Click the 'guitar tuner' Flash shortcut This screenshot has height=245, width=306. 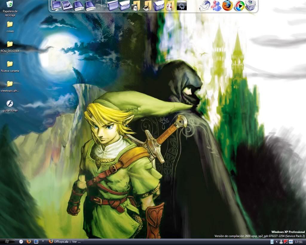pyautogui.click(x=10, y=104)
